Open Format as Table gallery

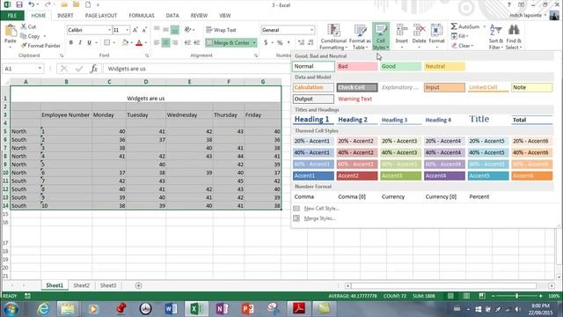pyautogui.click(x=360, y=37)
